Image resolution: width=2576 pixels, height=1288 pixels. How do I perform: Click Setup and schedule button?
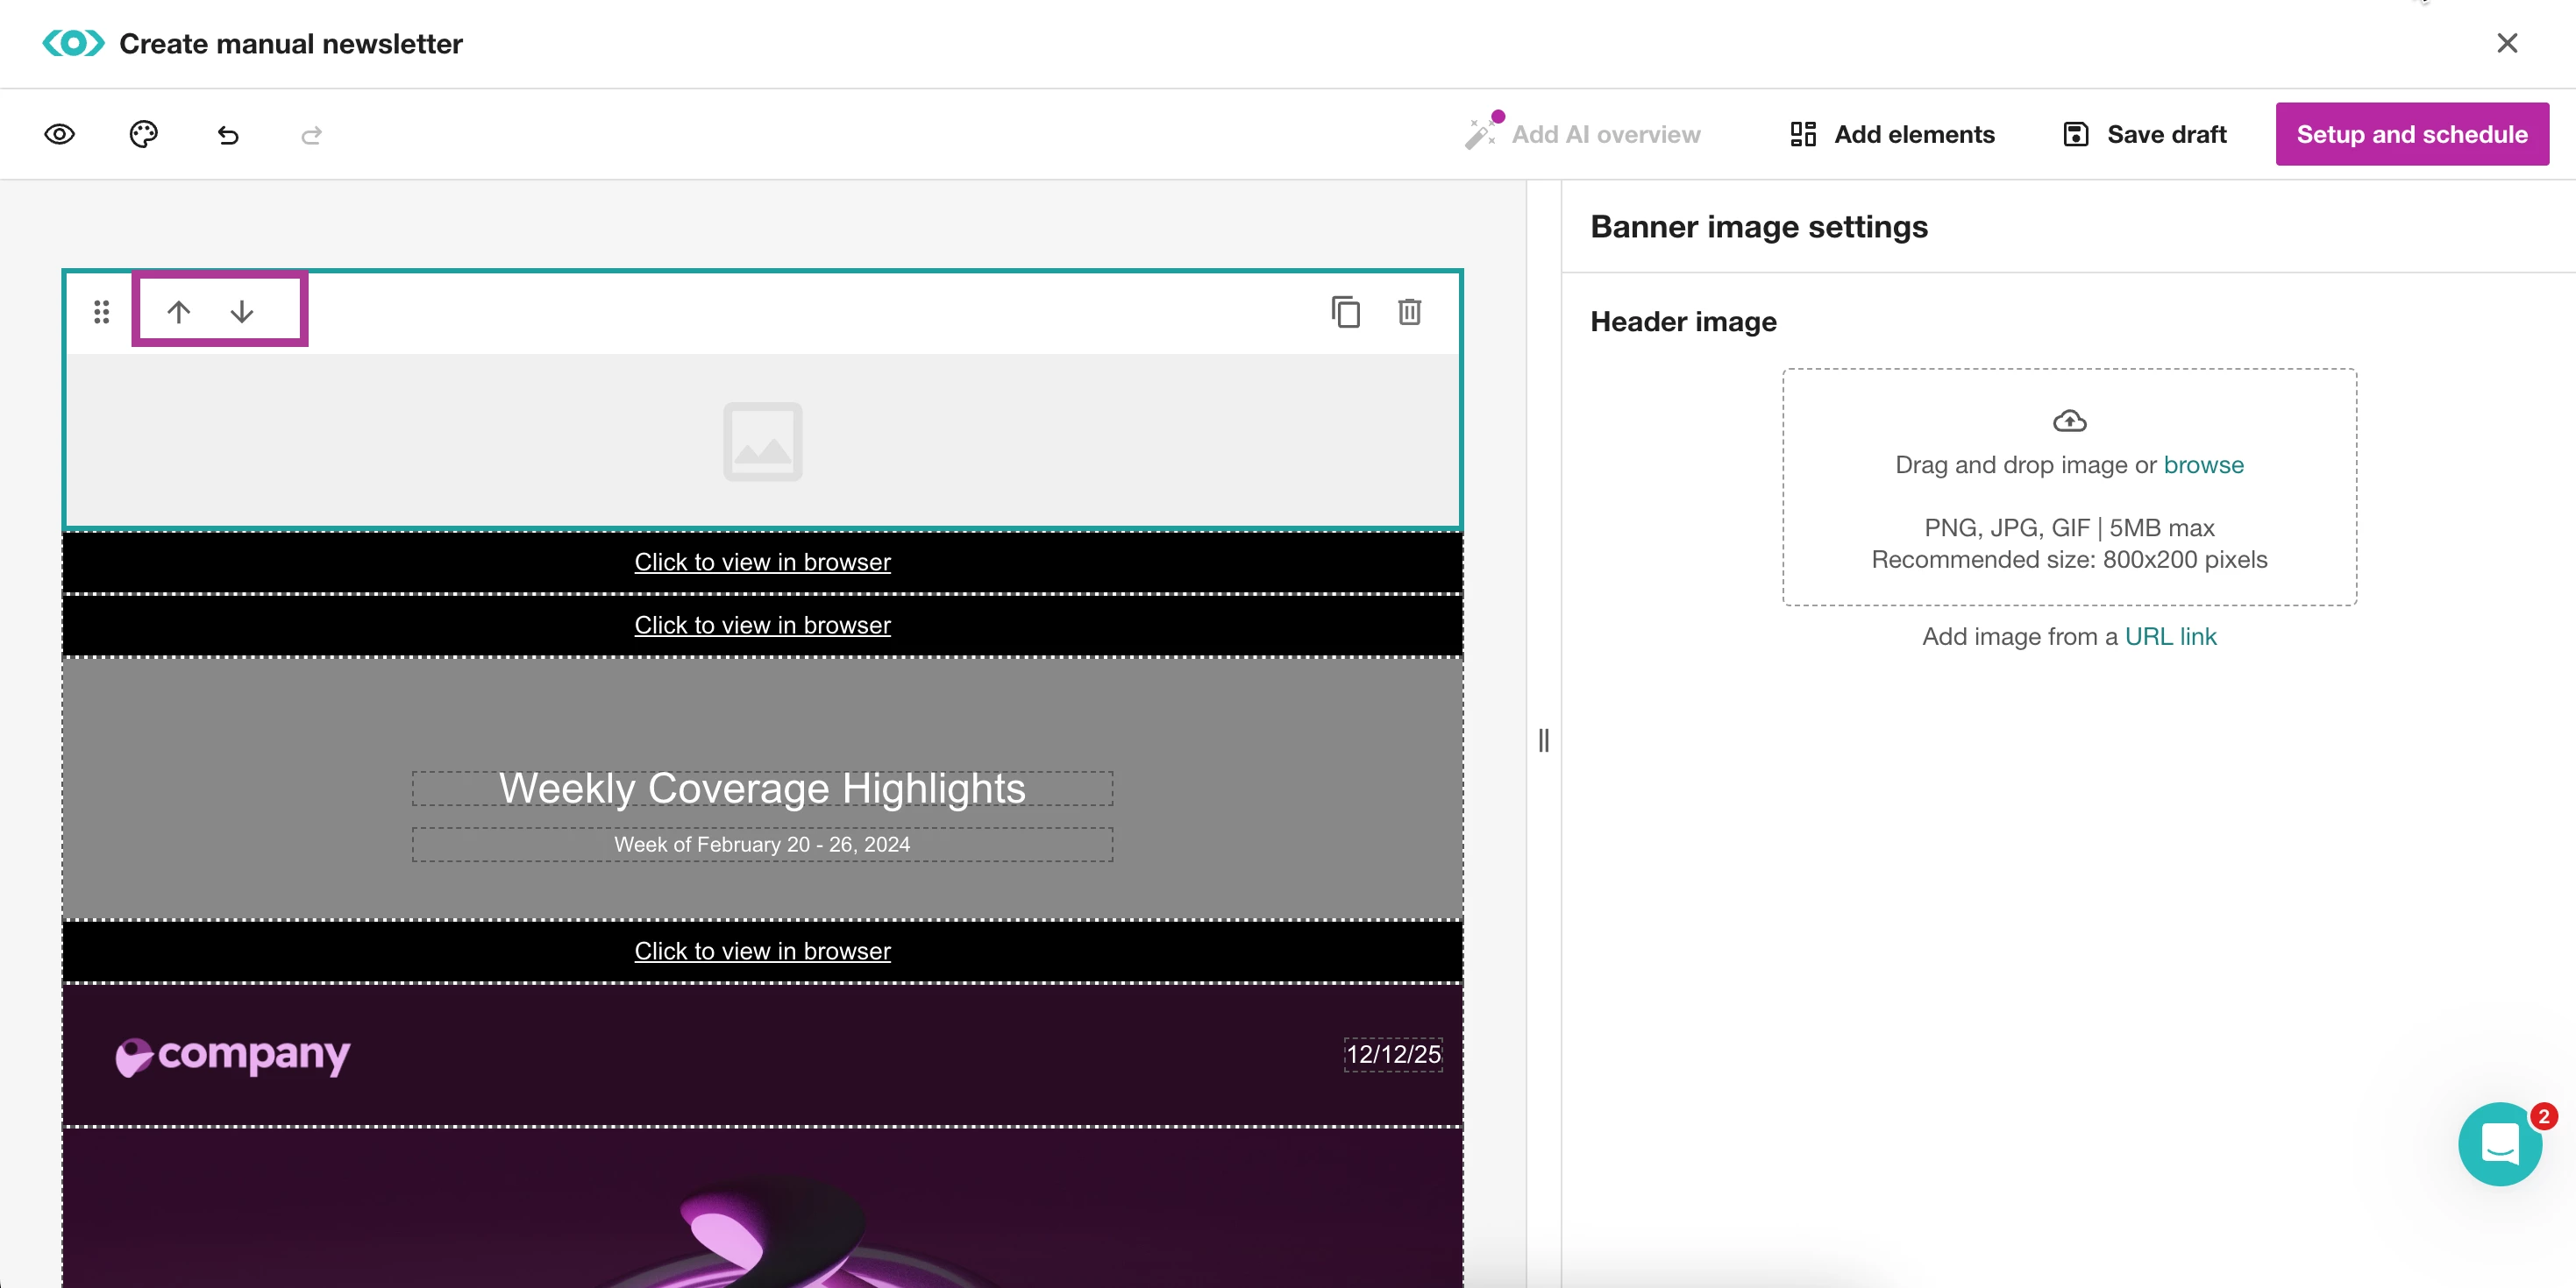pyautogui.click(x=2411, y=134)
